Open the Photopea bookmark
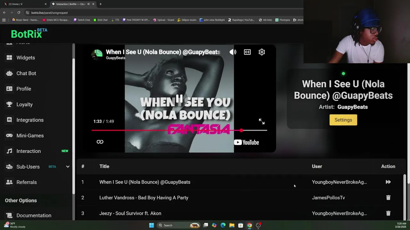The height and width of the screenshot is (230, 410). coord(283,20)
